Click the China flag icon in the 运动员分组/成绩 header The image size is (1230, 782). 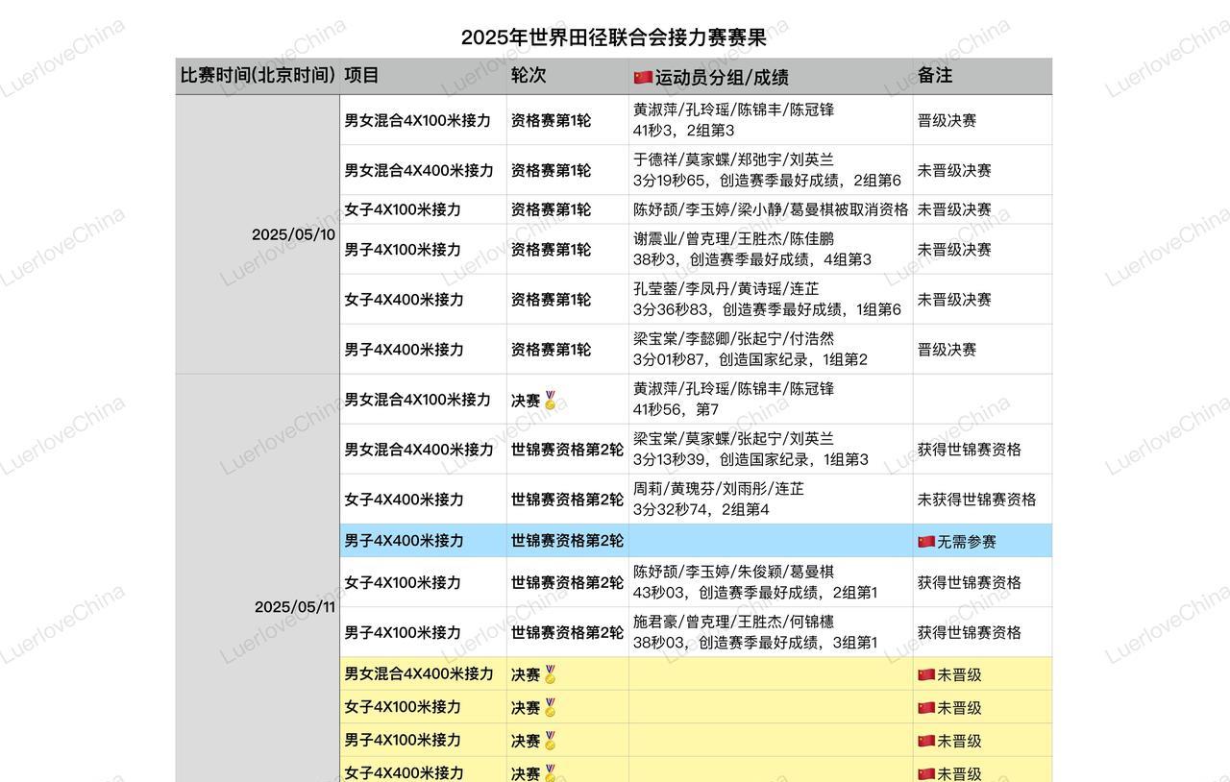tap(643, 77)
